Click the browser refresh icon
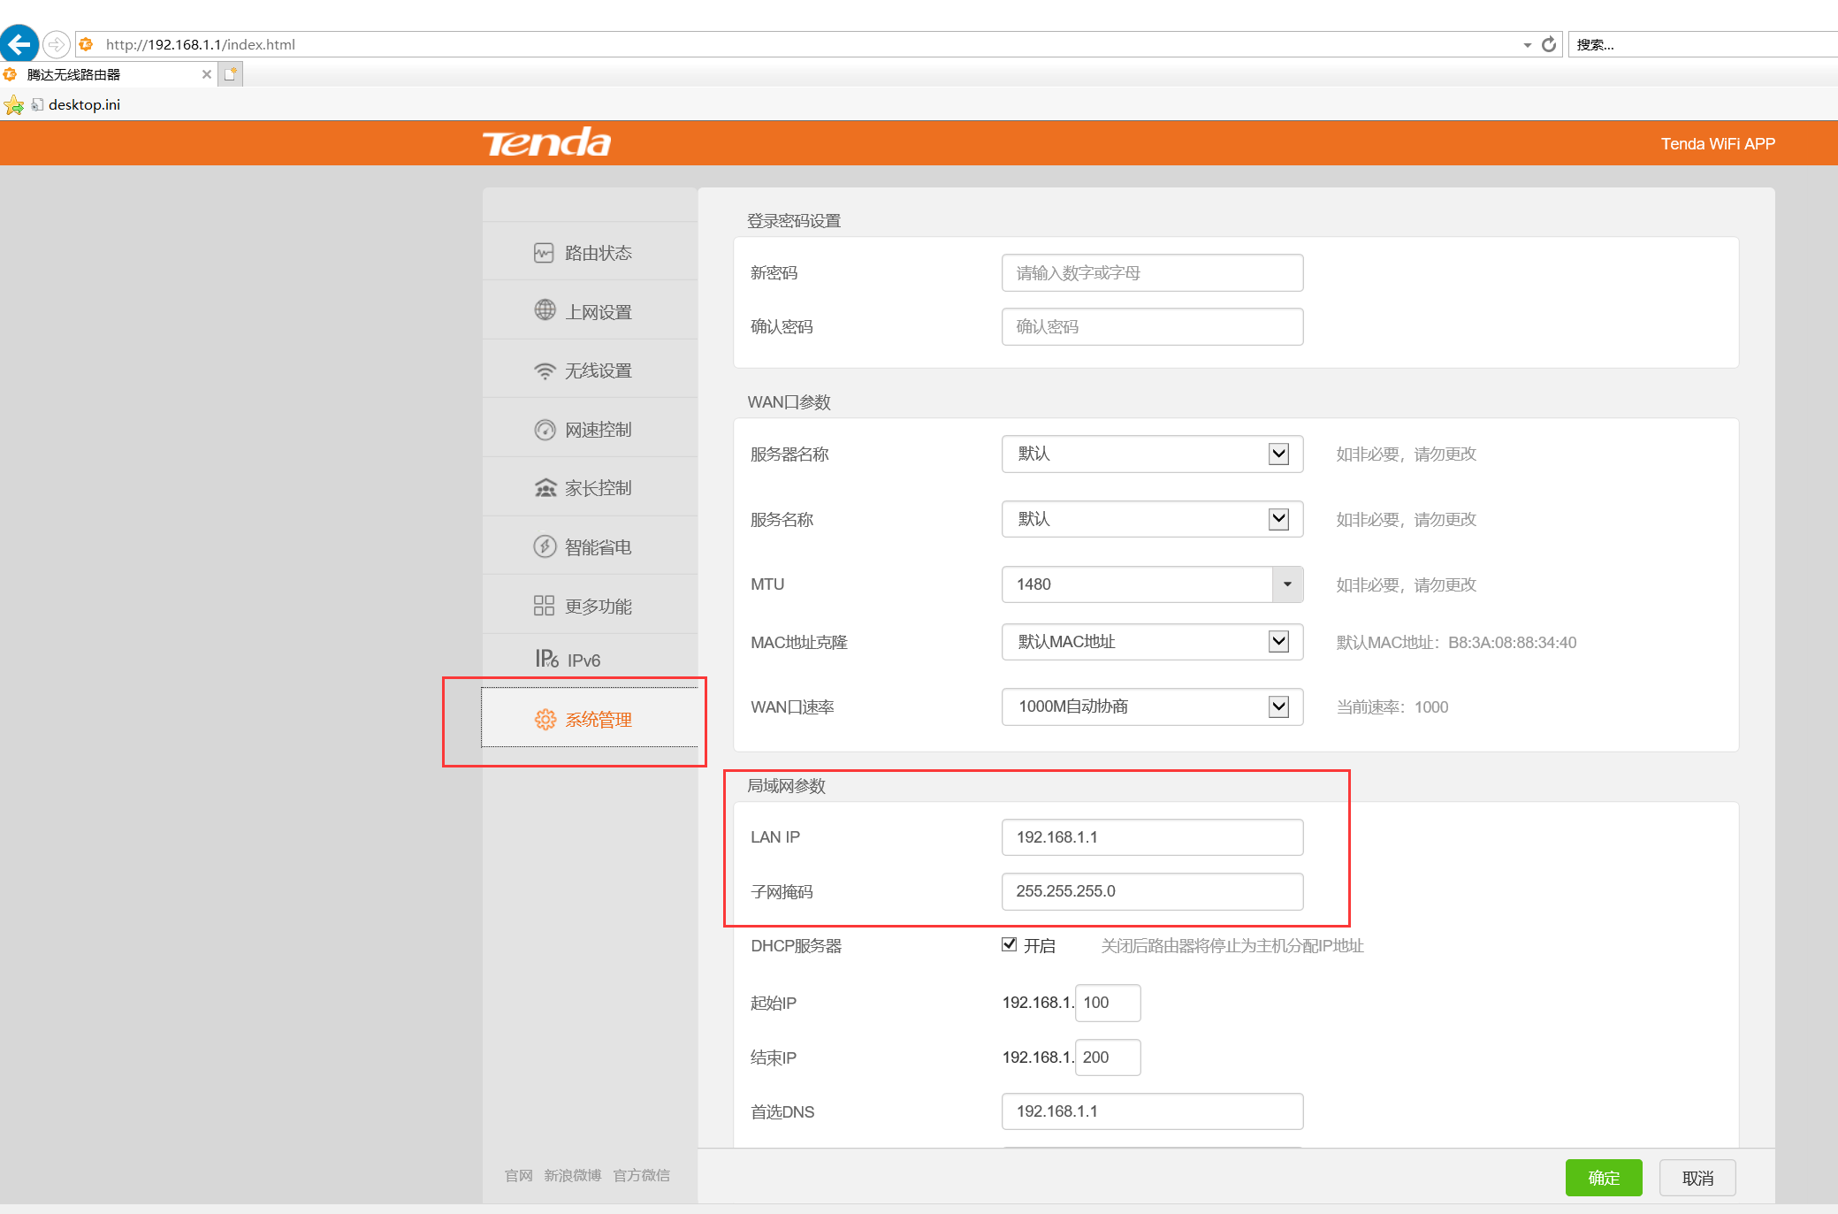 point(1549,44)
